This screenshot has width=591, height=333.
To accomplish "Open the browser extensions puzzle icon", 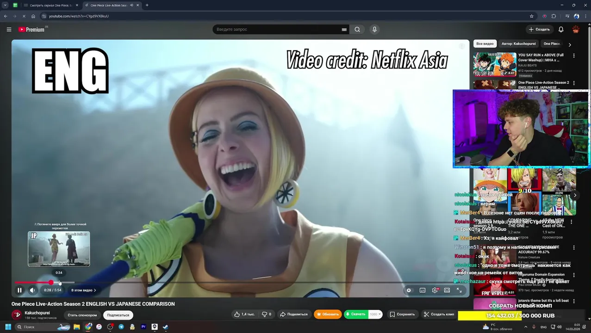I will tap(554, 16).
